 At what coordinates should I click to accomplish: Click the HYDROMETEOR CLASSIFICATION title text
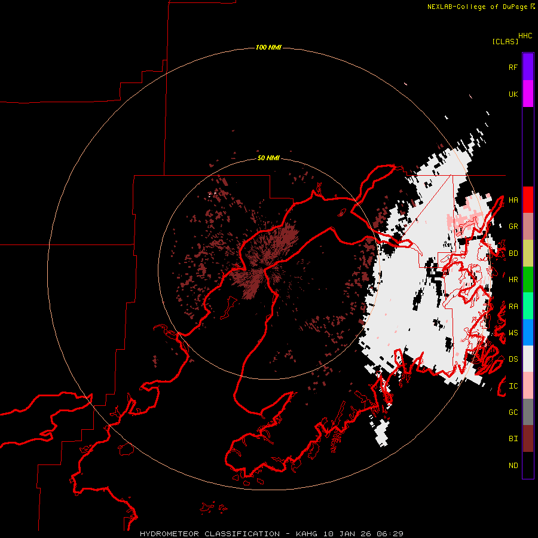coord(210,534)
